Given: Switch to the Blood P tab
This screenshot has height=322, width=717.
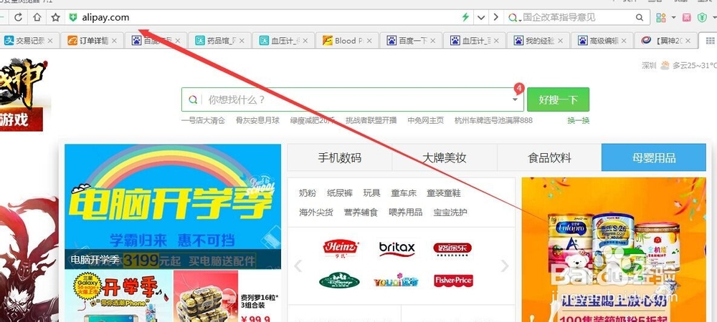Looking at the screenshot, I should 348,41.
